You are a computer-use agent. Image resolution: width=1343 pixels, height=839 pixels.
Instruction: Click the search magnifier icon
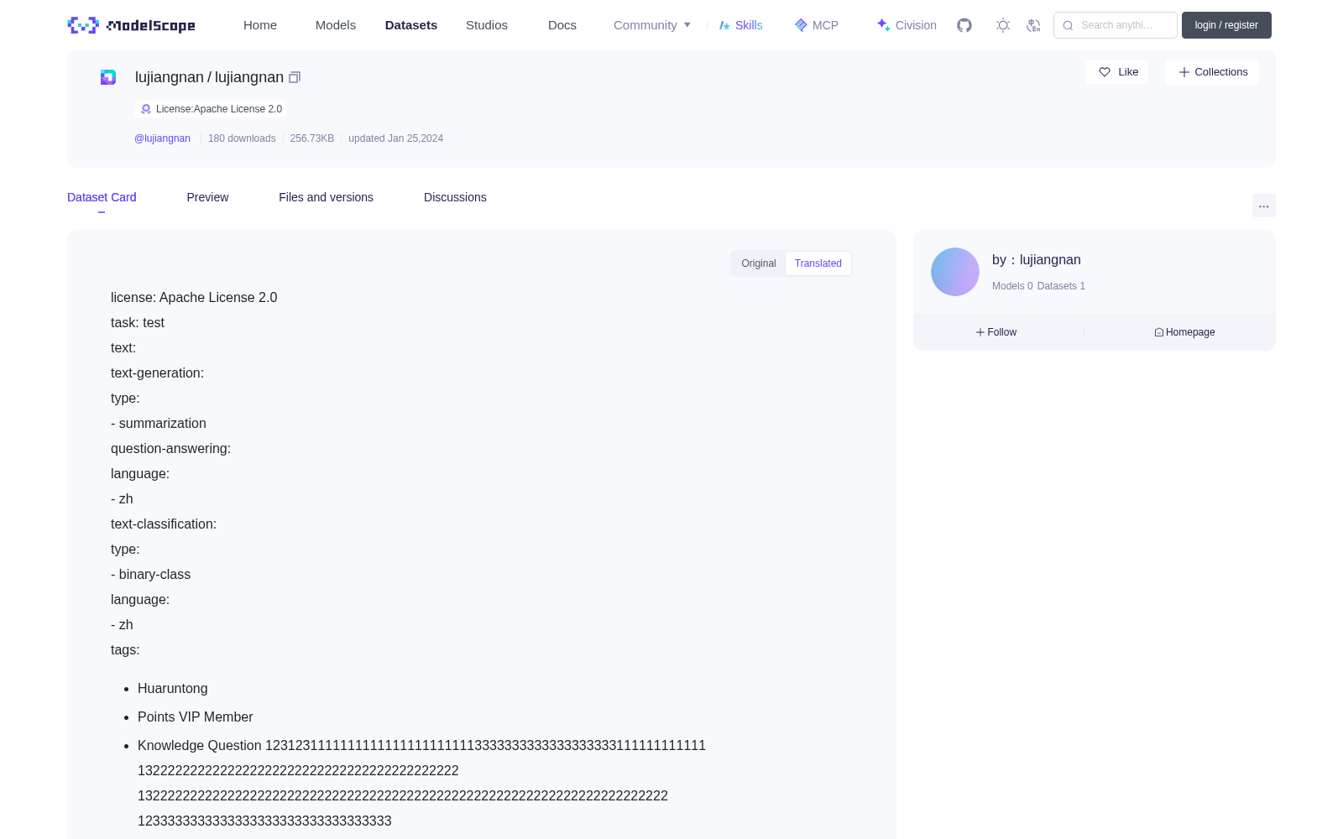click(1068, 25)
